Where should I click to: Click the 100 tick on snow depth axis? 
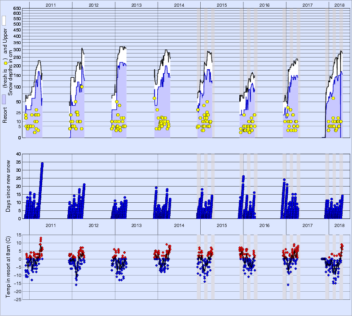tap(17, 87)
